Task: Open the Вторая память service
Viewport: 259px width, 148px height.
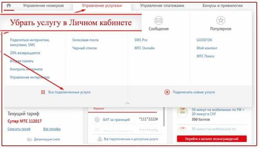Action: point(22,61)
